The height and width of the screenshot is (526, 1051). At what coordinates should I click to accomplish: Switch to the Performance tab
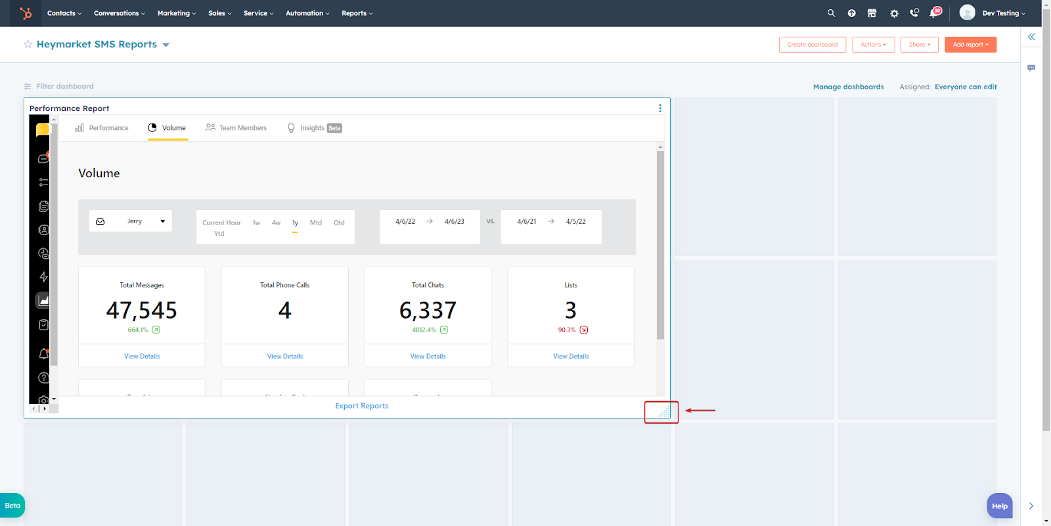(102, 128)
